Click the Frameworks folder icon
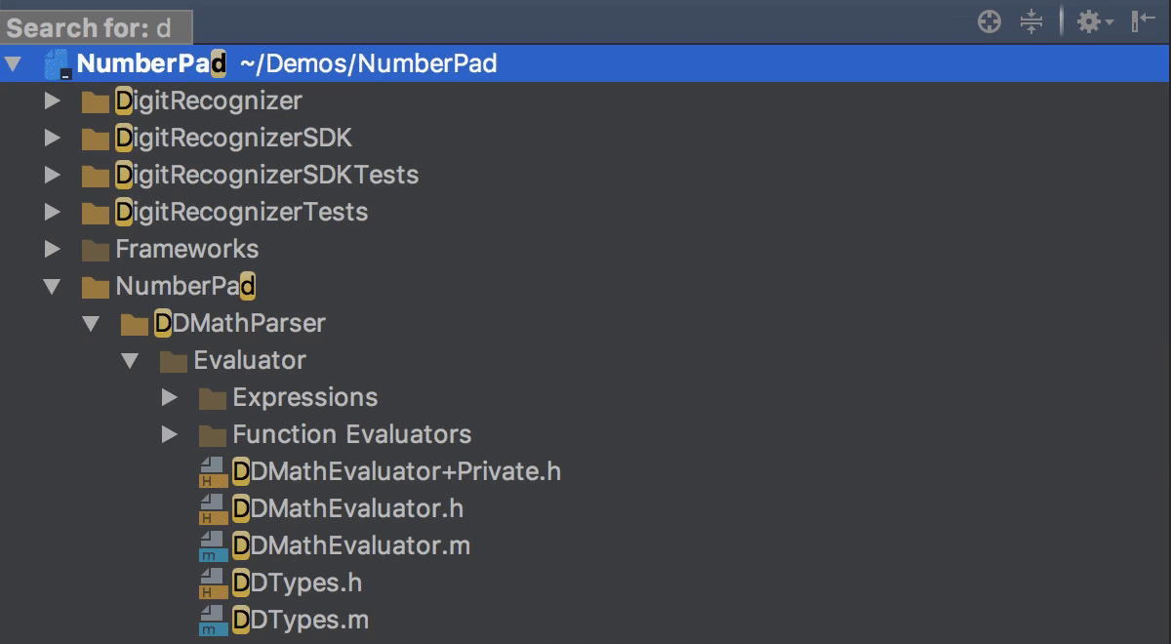This screenshot has width=1171, height=644. pos(95,250)
